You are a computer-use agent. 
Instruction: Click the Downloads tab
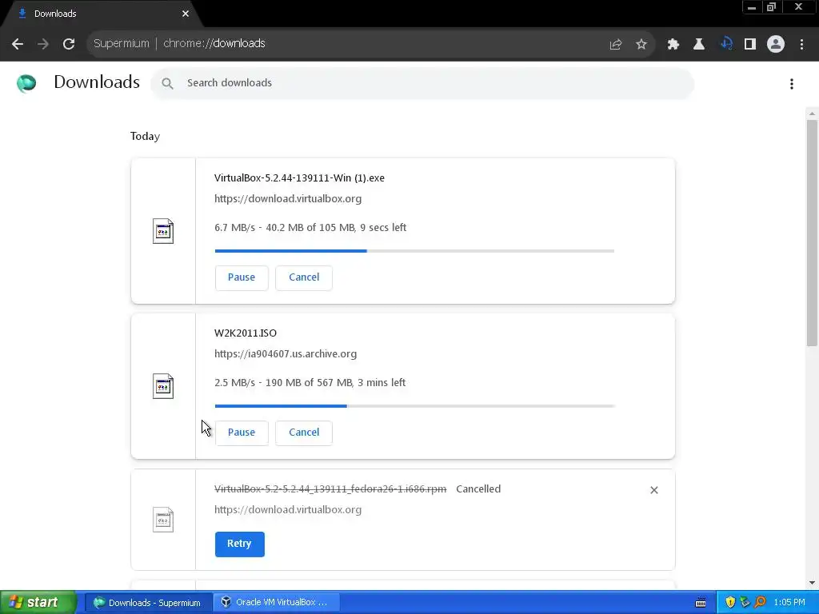click(99, 14)
